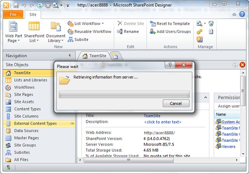This screenshot has width=249, height=174.
Task: Click the Document Library button
Action: (56, 32)
